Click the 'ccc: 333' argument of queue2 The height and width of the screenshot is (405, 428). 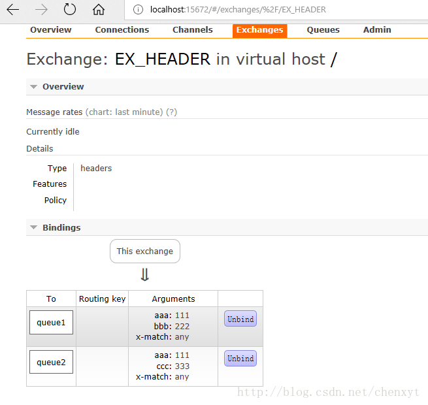click(x=173, y=366)
